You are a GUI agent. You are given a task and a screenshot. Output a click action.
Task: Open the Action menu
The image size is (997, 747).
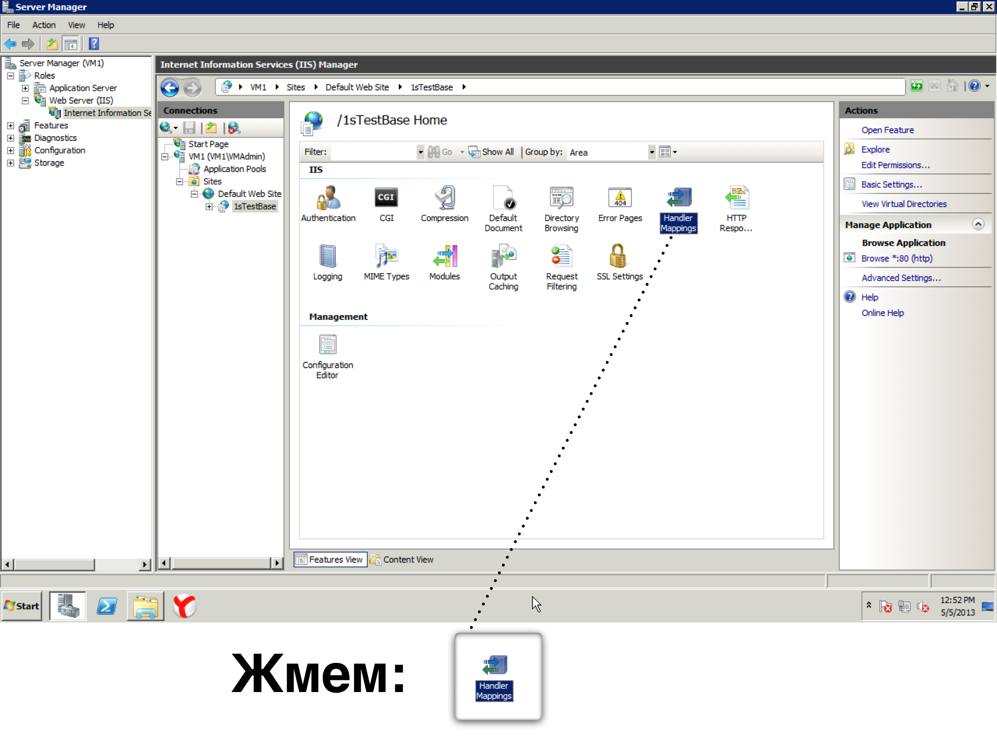point(44,25)
